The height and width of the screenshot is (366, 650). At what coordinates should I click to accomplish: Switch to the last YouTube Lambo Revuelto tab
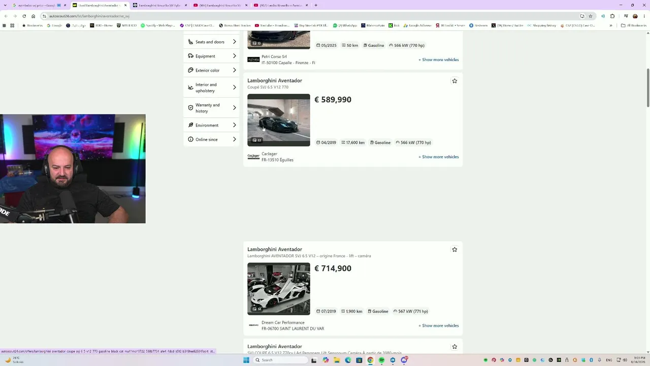280,5
